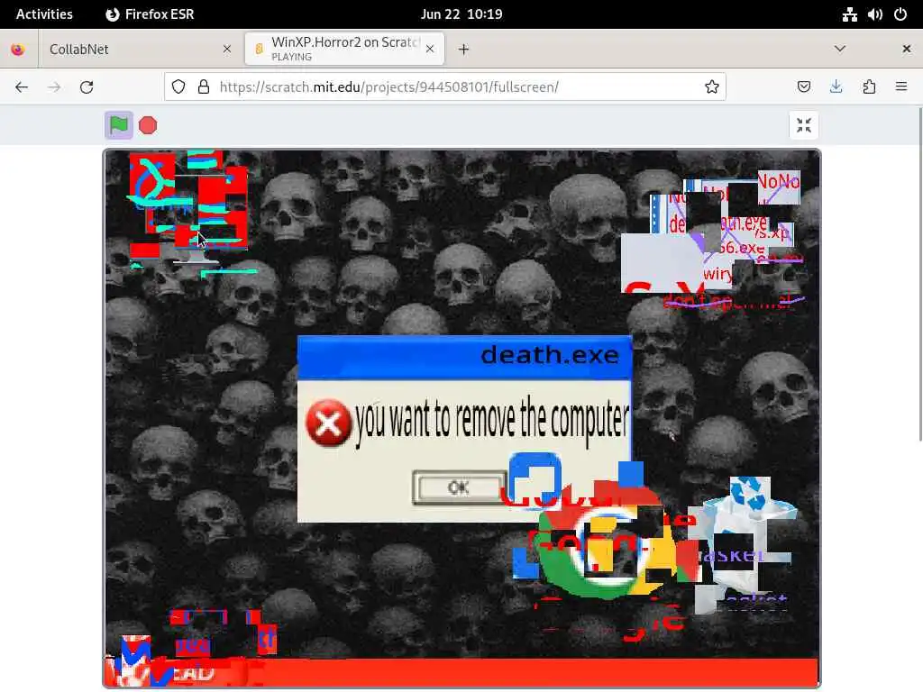Screen dimensions: 923x692
Task: Go forward to the next page
Action: coord(54,87)
